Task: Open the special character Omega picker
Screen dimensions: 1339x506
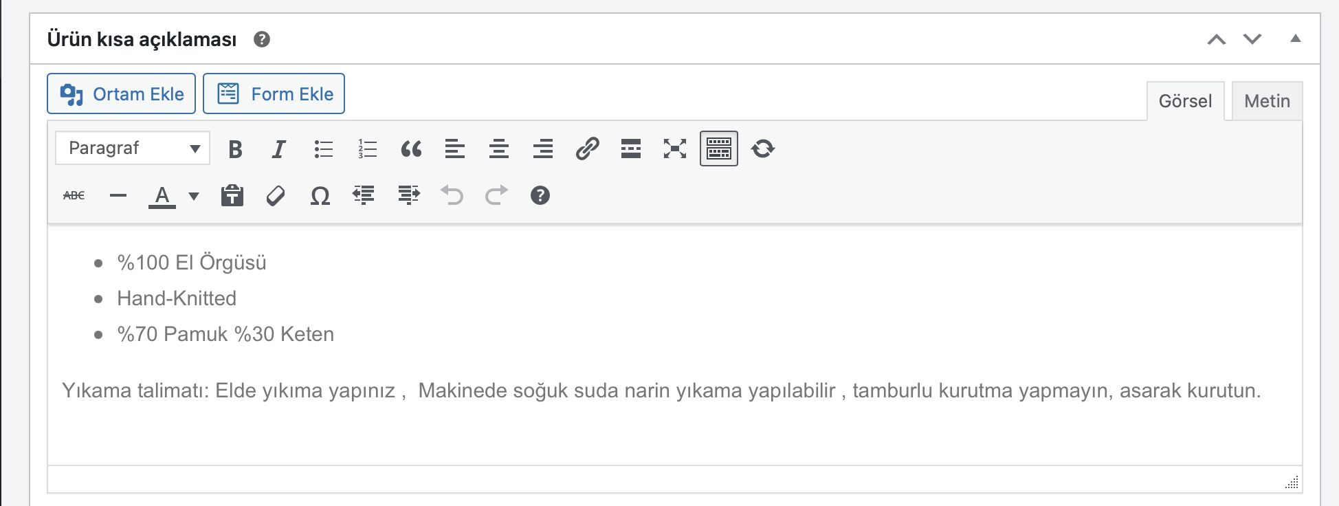Action: [320, 196]
